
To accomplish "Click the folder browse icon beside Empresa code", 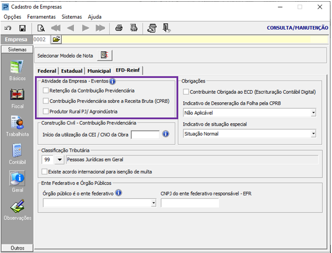I will 56,40.
